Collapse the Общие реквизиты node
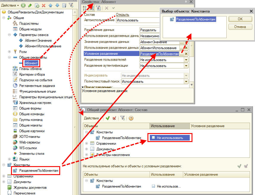255x195 pixels. tap(10, 57)
